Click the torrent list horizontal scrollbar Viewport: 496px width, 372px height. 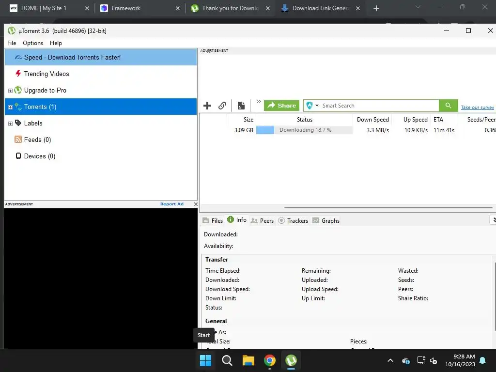coord(388,208)
